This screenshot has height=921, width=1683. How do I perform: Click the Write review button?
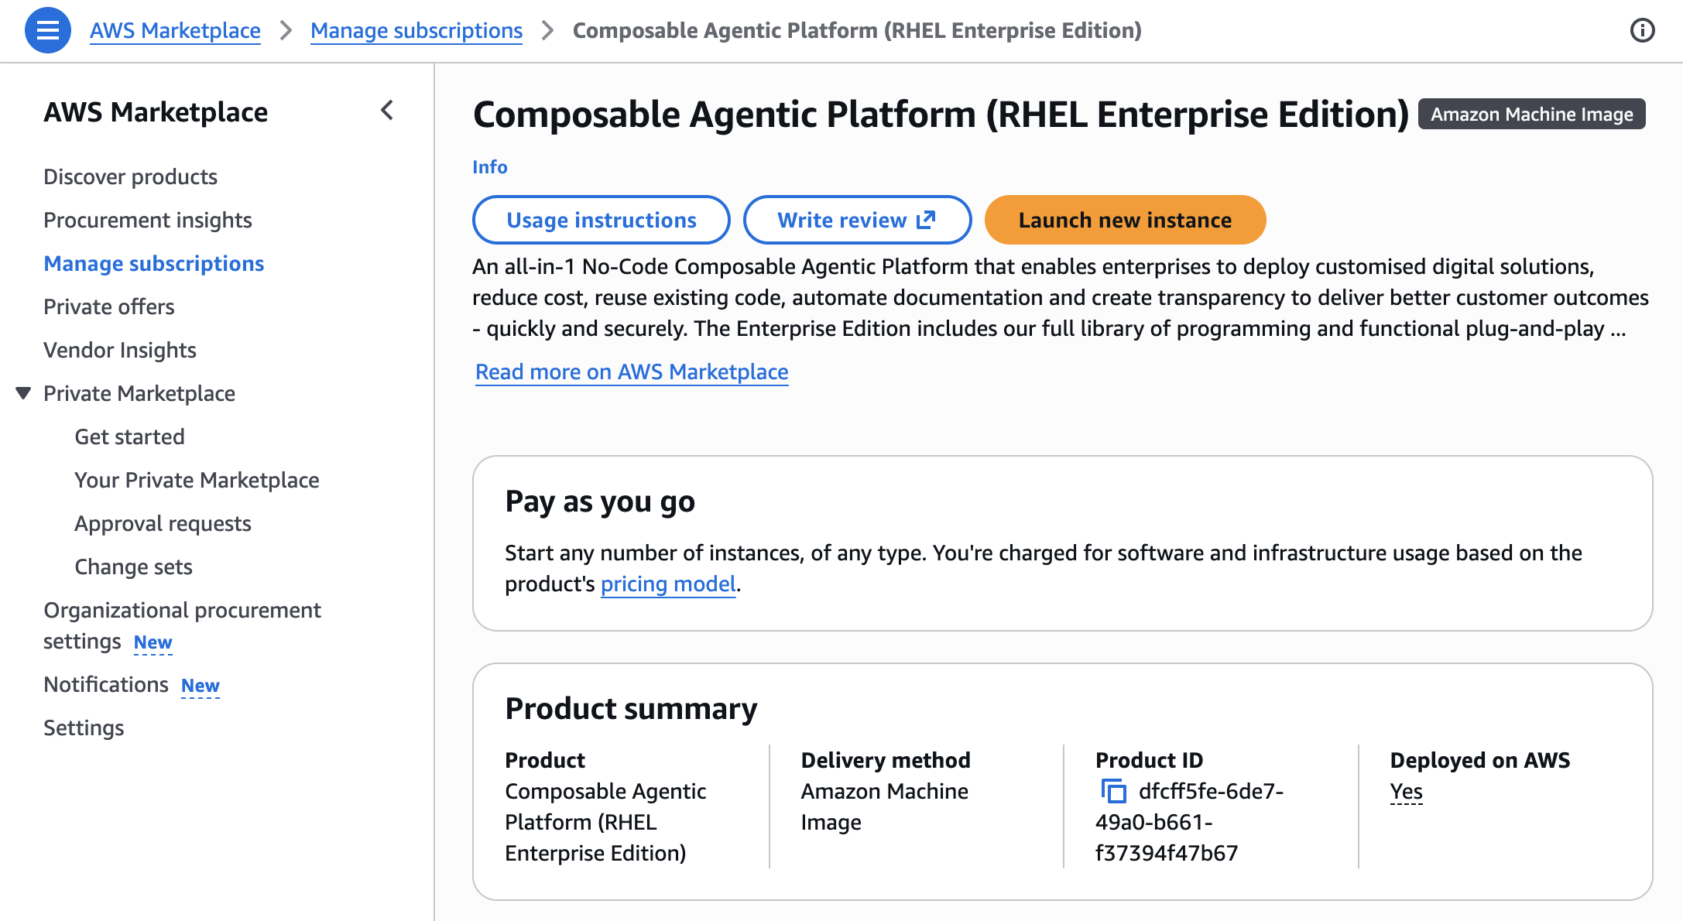pyautogui.click(x=856, y=220)
